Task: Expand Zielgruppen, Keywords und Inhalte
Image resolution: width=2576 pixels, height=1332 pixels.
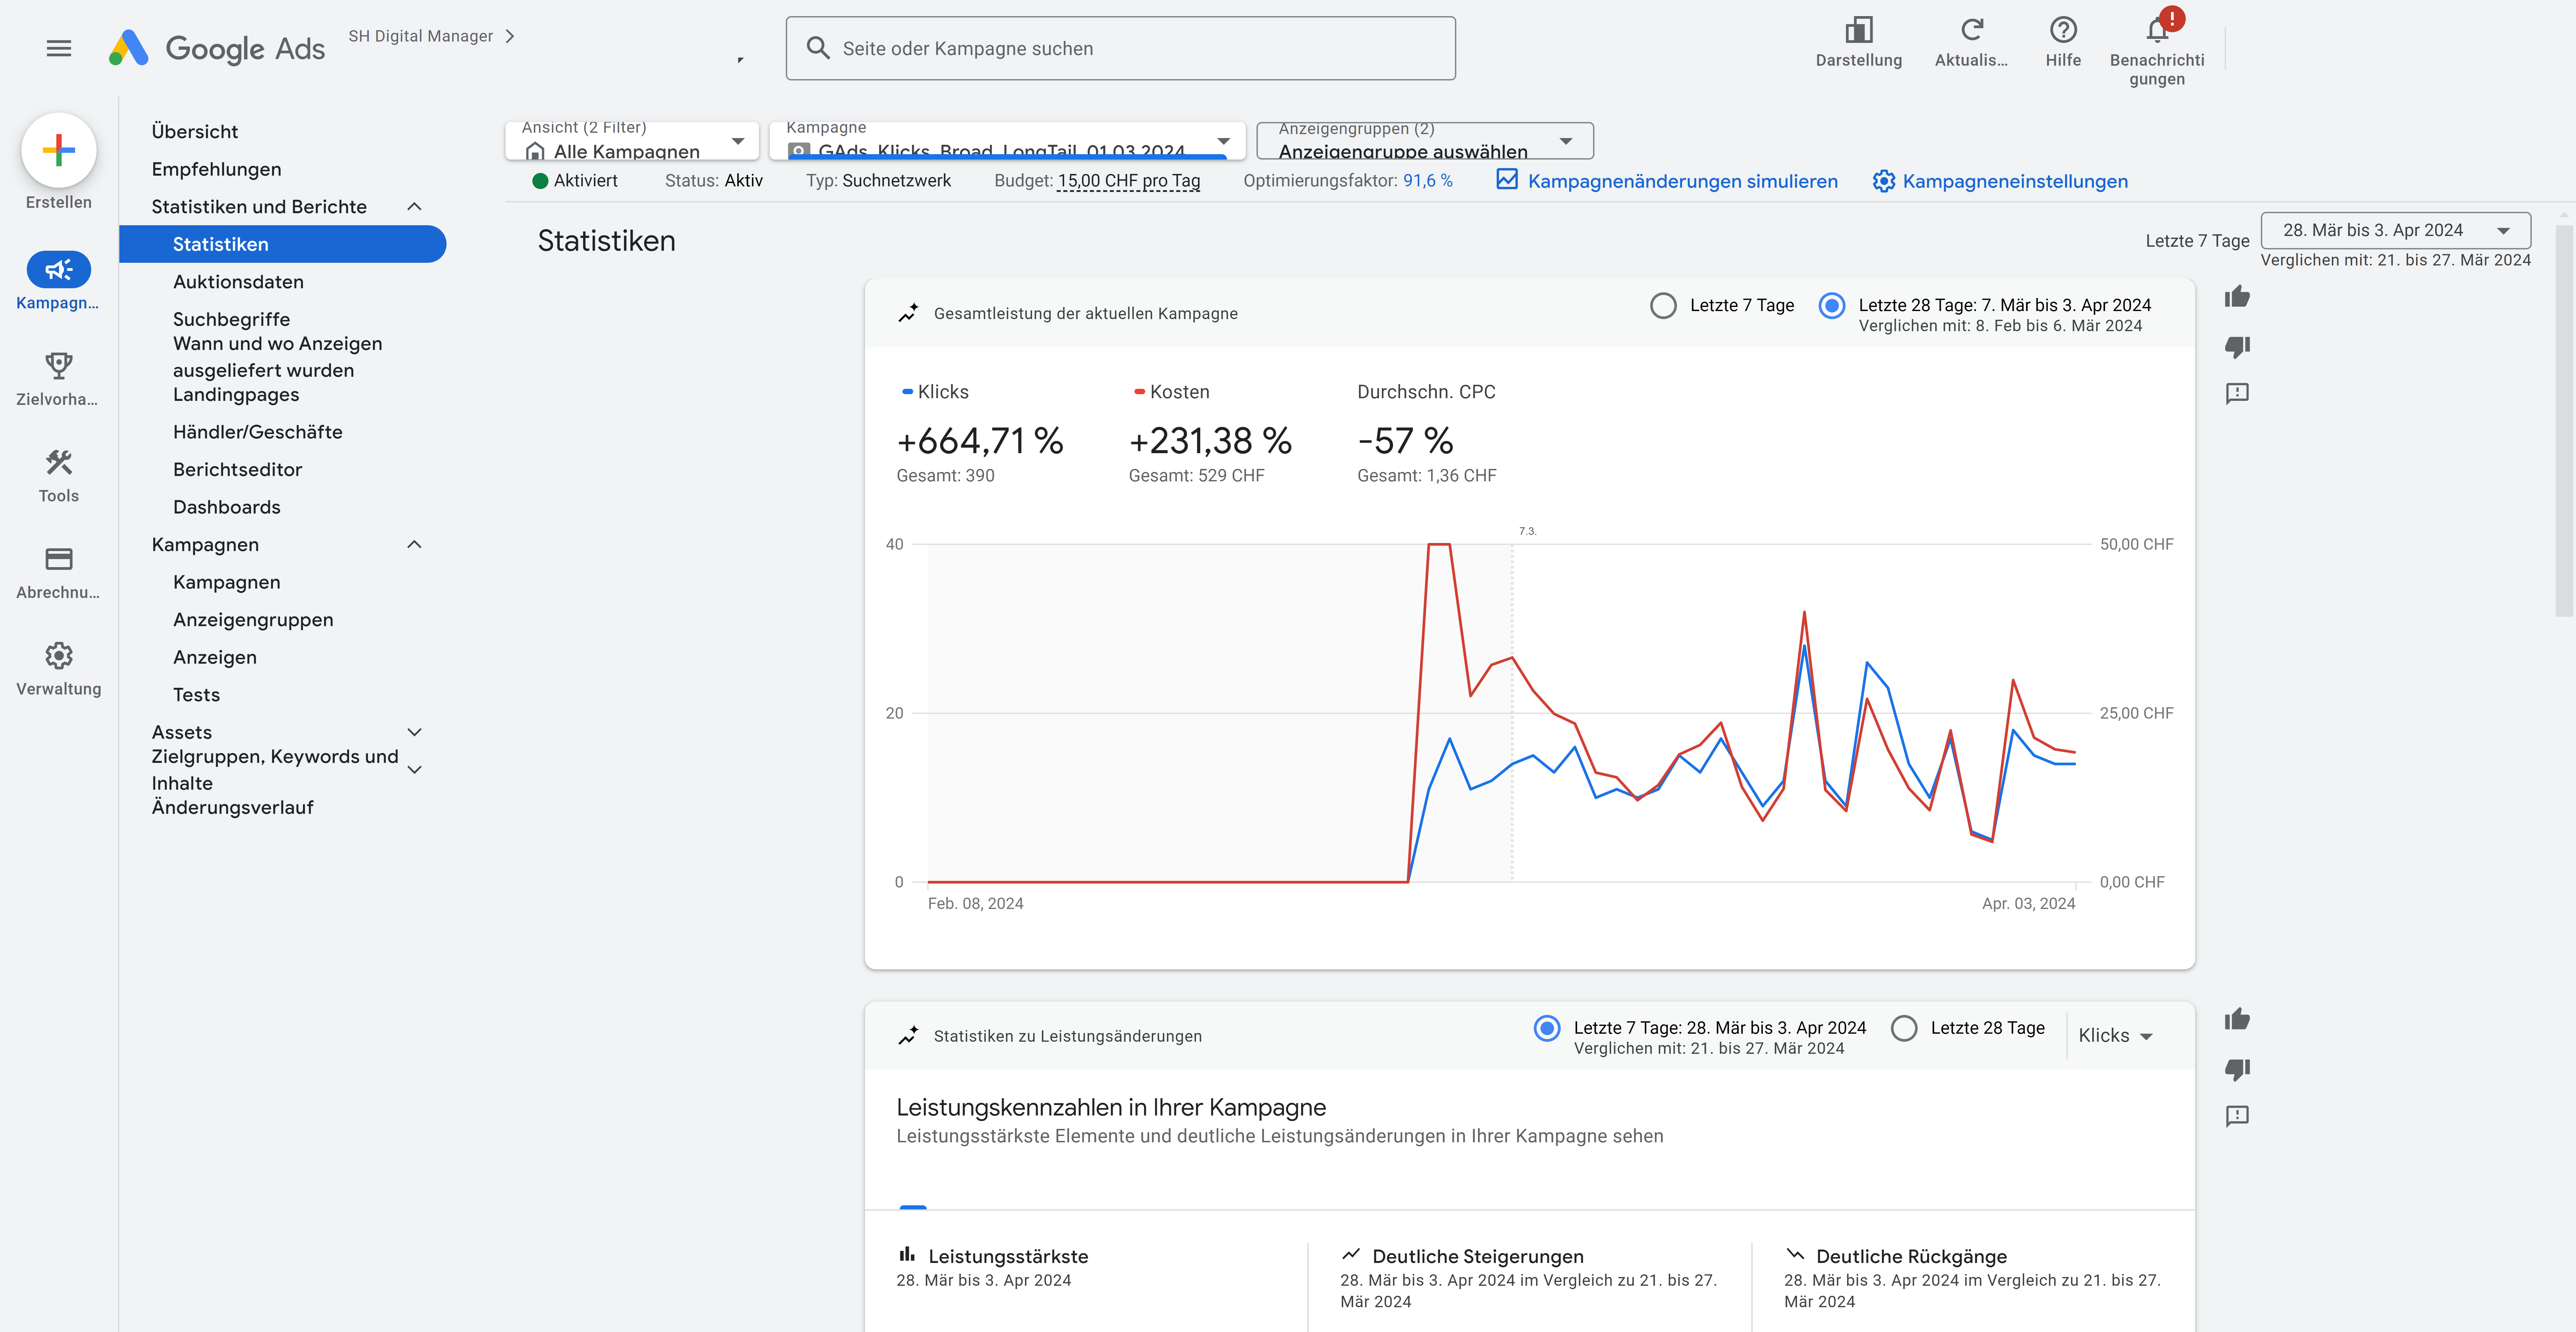Action: coord(414,770)
